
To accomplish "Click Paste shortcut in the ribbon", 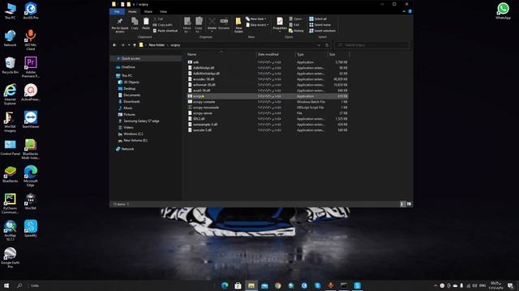I will coord(165,31).
